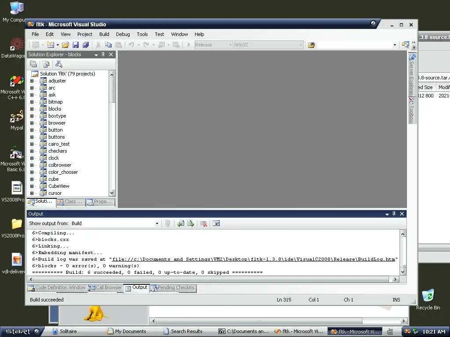Open the Toolbox side tab
Viewport: 450px width, 337px height.
(x=412, y=110)
